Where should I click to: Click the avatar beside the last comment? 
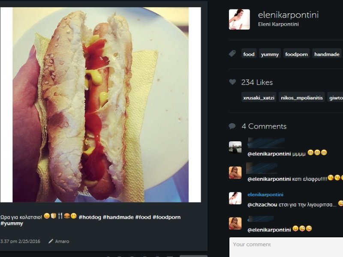point(235,223)
